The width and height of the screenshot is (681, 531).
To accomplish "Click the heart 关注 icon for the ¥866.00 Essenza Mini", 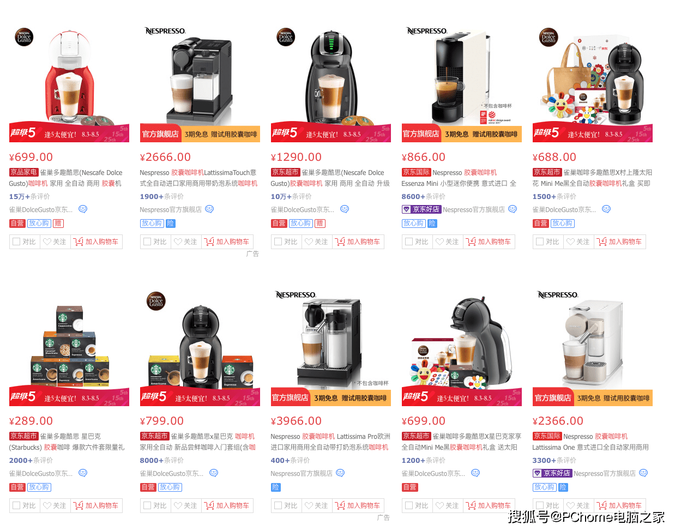I will 440,242.
